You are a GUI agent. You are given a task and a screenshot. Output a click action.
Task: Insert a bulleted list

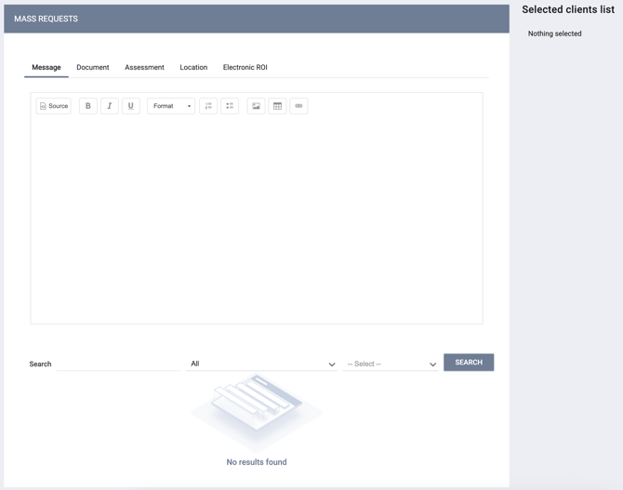(230, 106)
